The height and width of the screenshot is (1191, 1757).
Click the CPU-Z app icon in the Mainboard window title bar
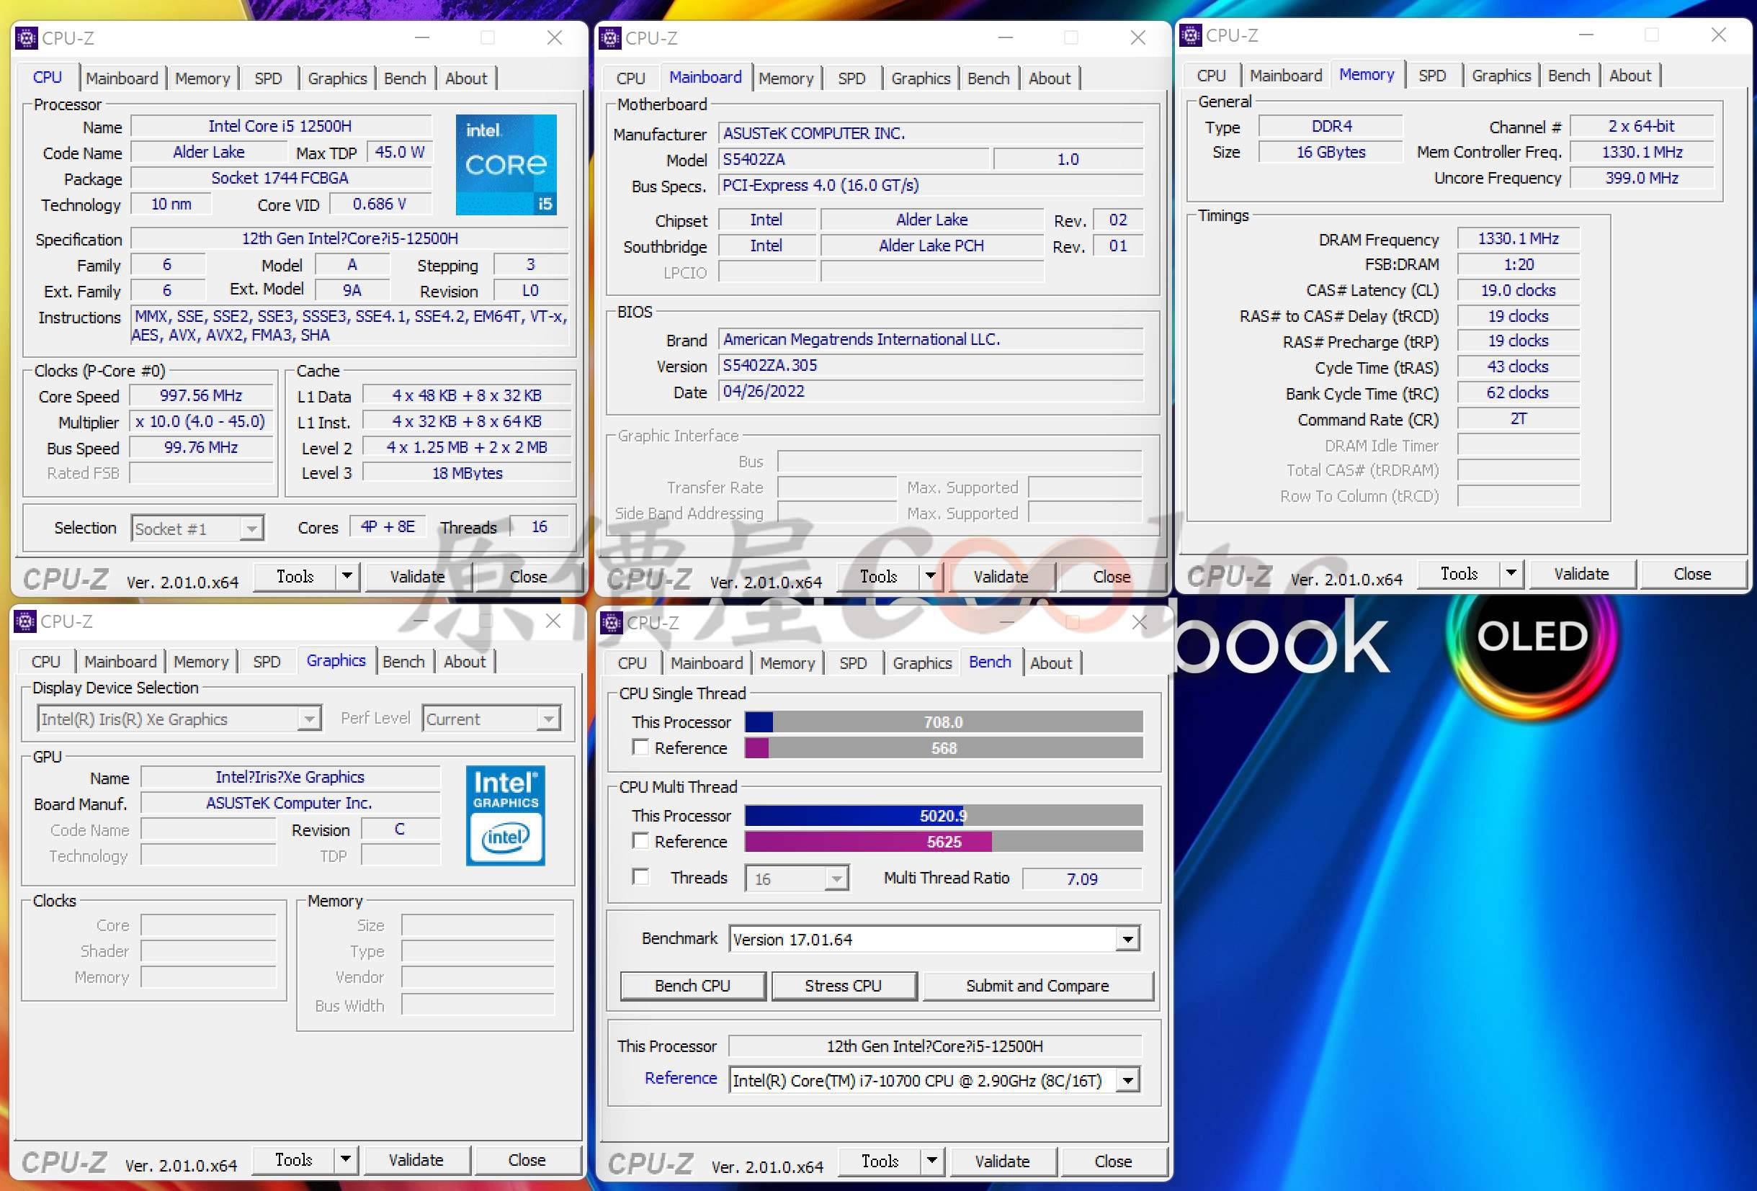[610, 37]
